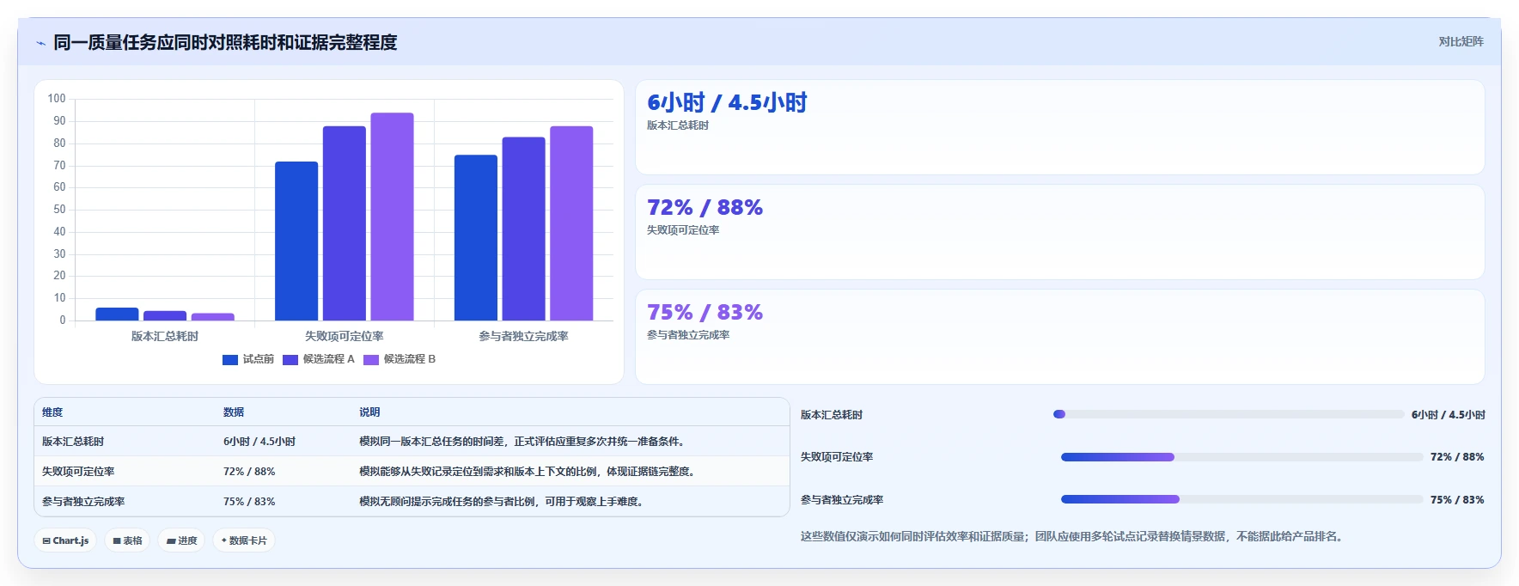Click the 6小时 / 4.5小时 value beside progress bar
This screenshot has height=586, width=1519.
(1449, 415)
